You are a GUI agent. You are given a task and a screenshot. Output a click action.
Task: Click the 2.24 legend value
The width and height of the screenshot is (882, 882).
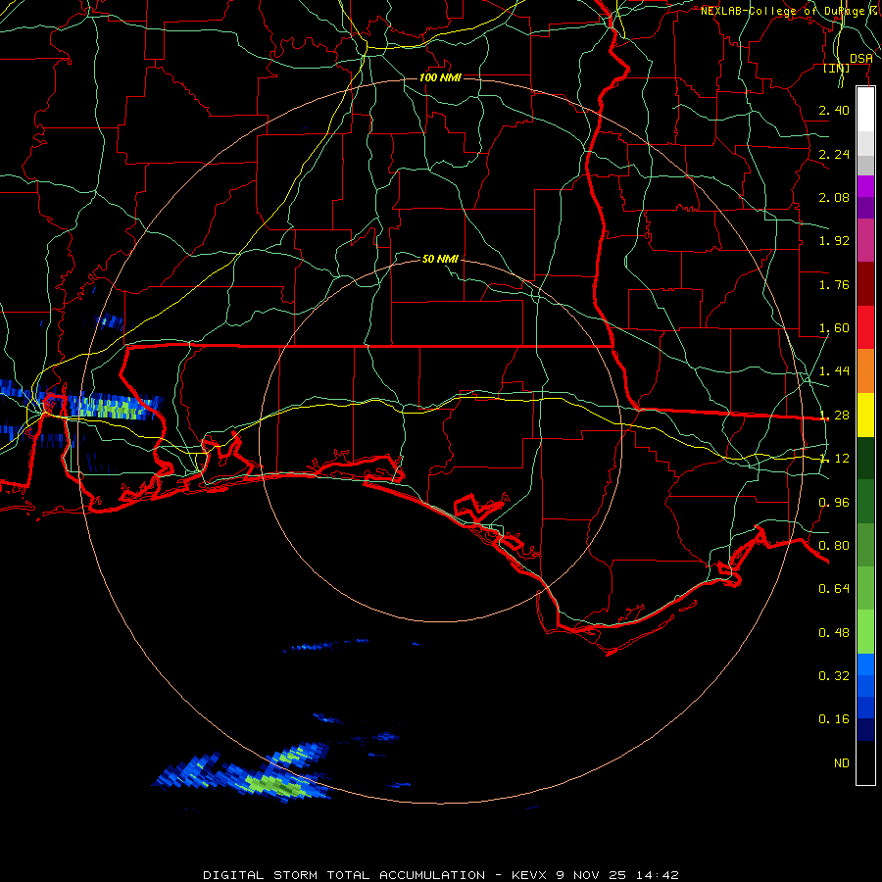coord(834,154)
